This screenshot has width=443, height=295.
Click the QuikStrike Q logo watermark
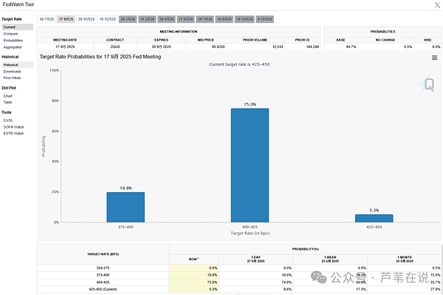click(427, 84)
